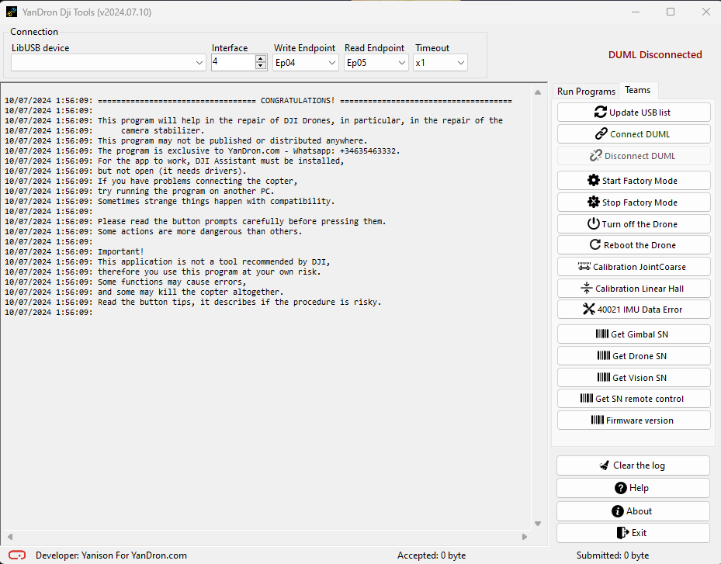The image size is (721, 564).
Task: Switch to the Run Programs tab
Action: 586,92
